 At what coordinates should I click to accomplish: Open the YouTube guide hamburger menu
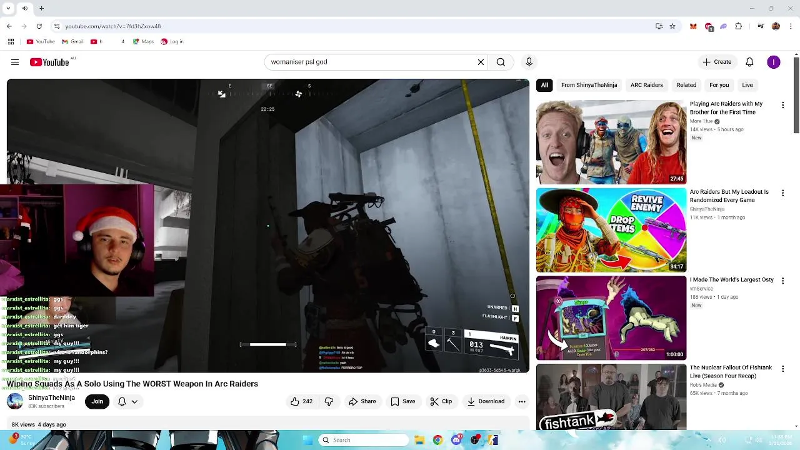point(15,62)
